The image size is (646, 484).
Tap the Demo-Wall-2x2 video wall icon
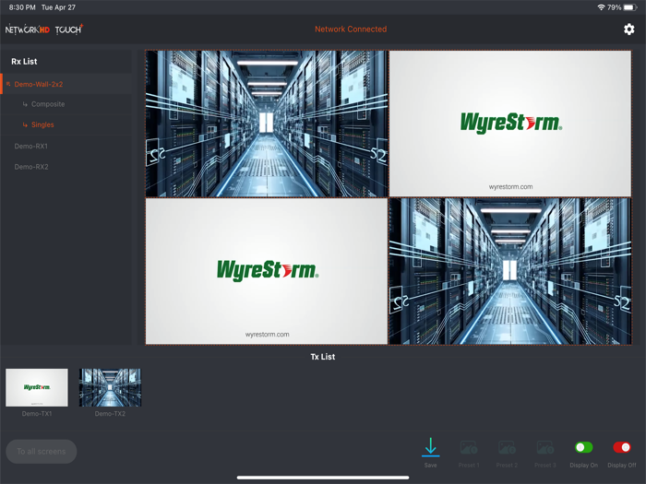8,84
